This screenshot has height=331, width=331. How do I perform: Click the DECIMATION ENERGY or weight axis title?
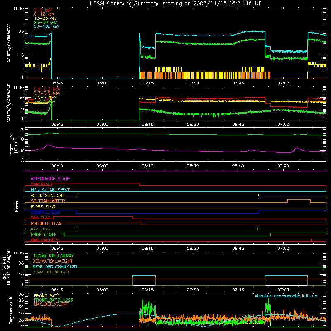tap(6, 269)
